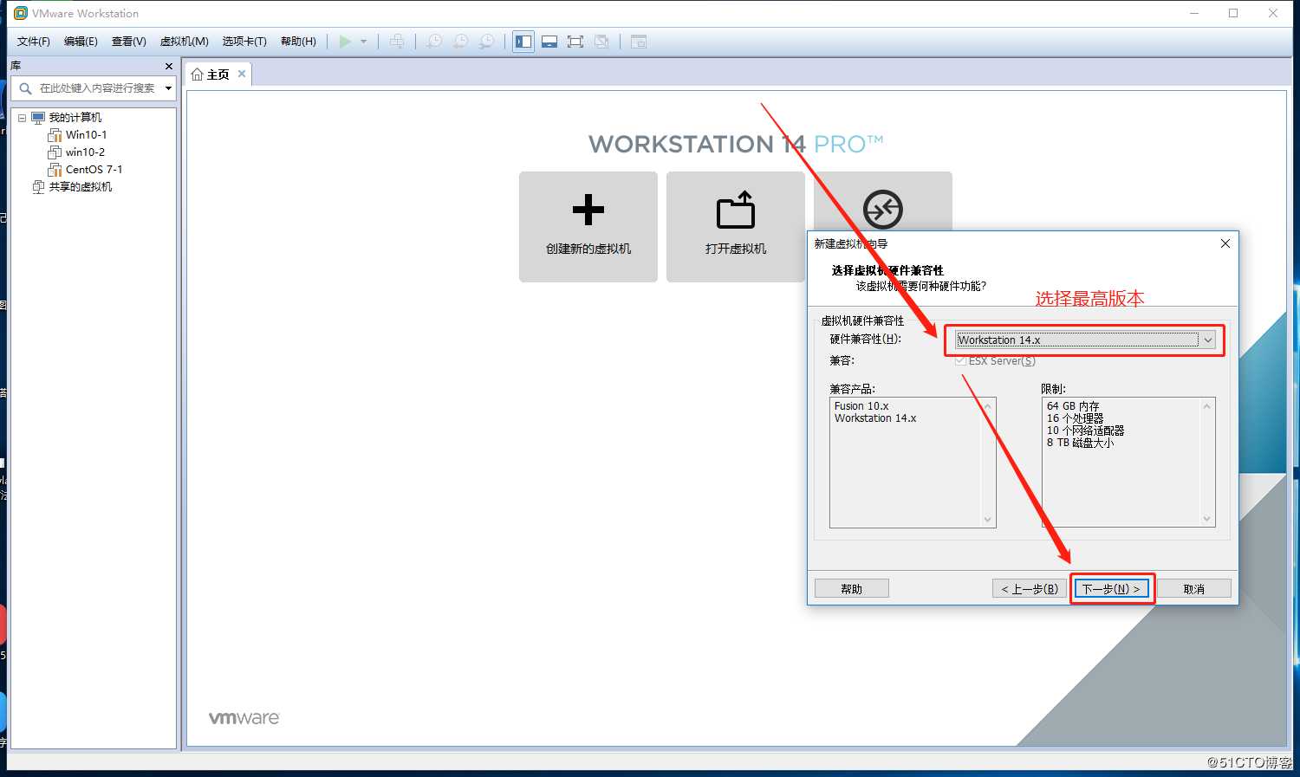Open the 帮助(H) menu

[x=298, y=42]
